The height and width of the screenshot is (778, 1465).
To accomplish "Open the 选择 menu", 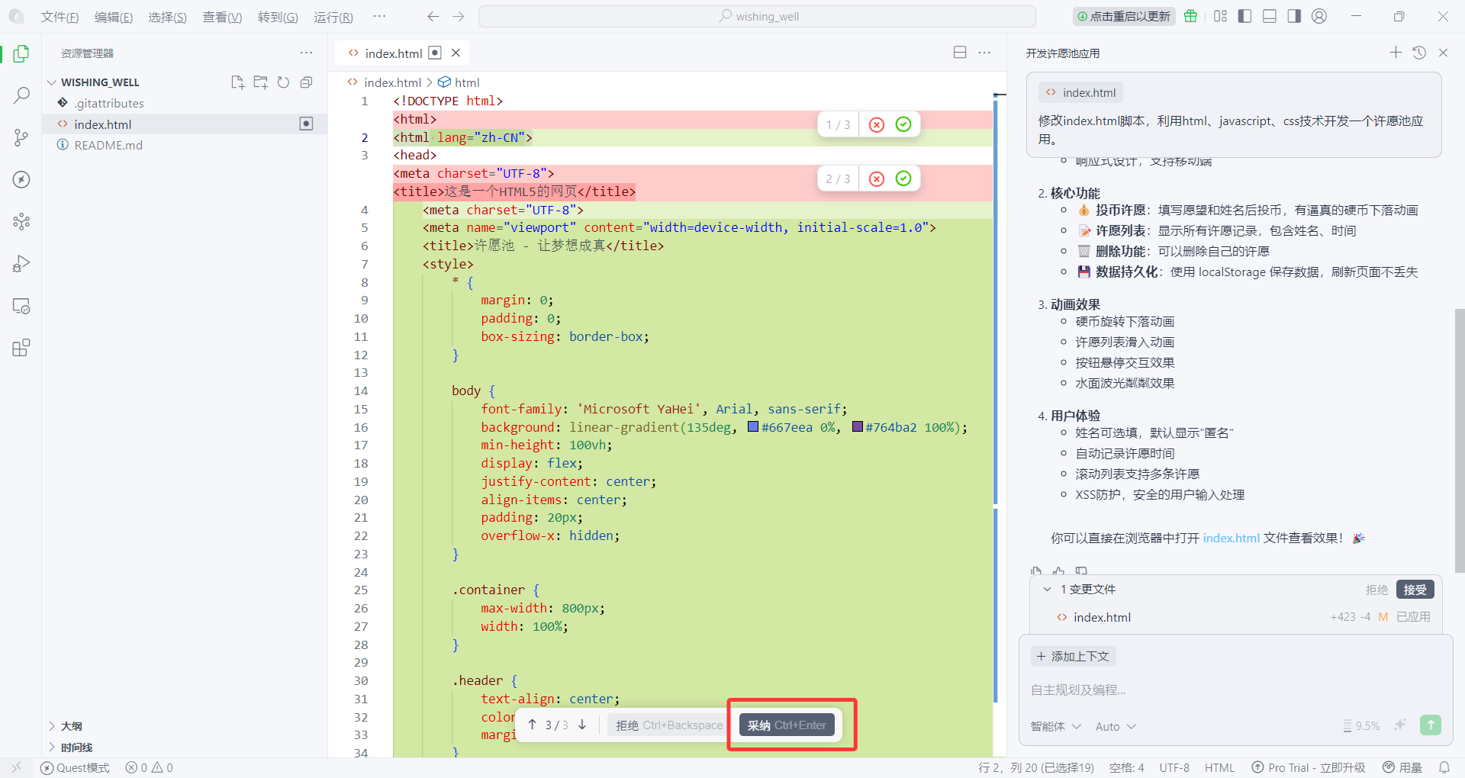I will [x=167, y=17].
